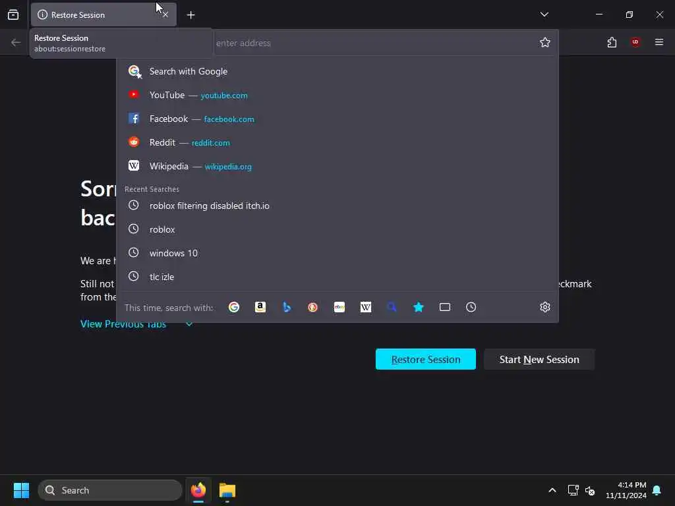Screen dimensions: 675x506
Task: Open Wikipedia suggestion wikipedia.org
Action: (x=337, y=166)
